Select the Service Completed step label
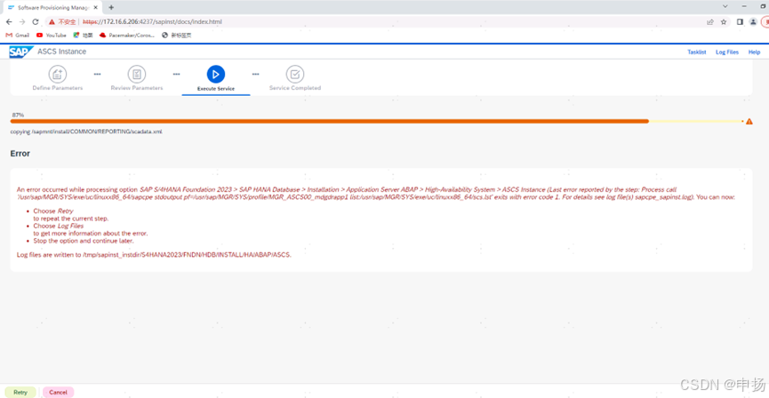The height and width of the screenshot is (398, 769). point(295,88)
